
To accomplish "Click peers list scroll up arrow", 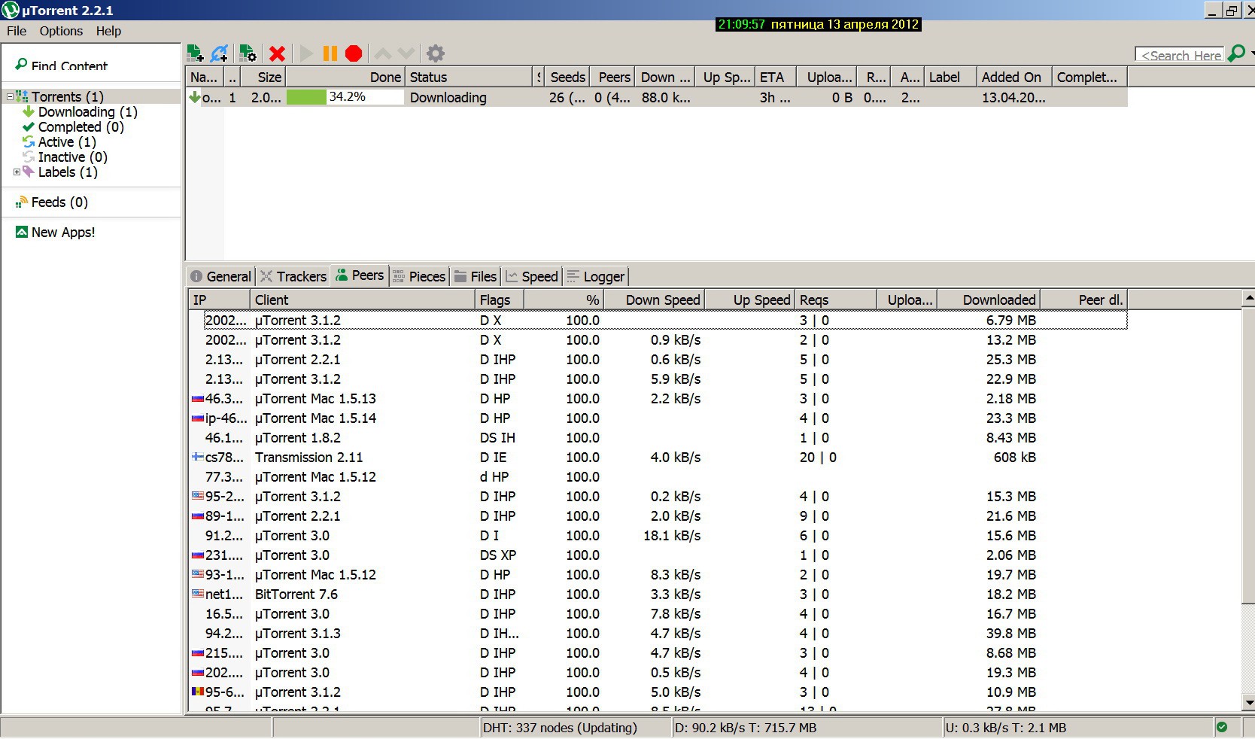I will [1248, 299].
